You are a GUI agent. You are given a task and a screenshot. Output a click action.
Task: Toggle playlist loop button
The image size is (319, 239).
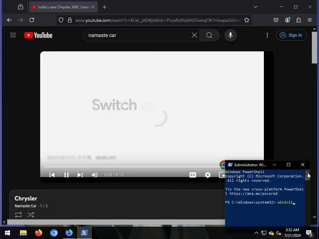tap(18, 215)
